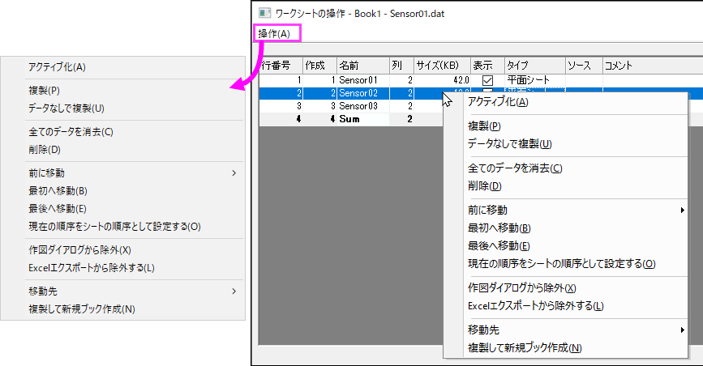Image resolution: width=703 pixels, height=366 pixels.
Task: Select the Sensor03 name cell
Action: click(x=362, y=106)
